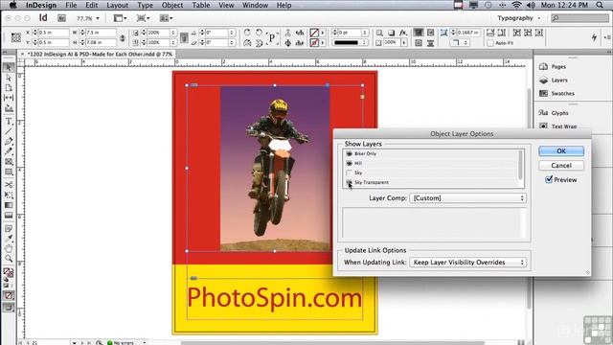Image resolution: width=613 pixels, height=345 pixels.
Task: Open the Window menu
Action: 255,5
